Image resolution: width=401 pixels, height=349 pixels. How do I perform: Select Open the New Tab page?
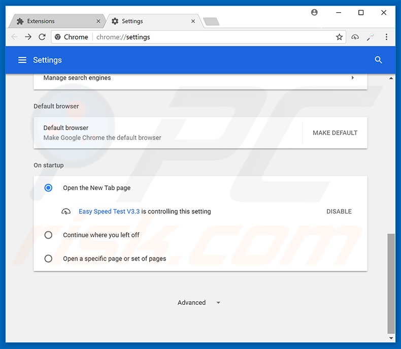pyautogui.click(x=48, y=188)
